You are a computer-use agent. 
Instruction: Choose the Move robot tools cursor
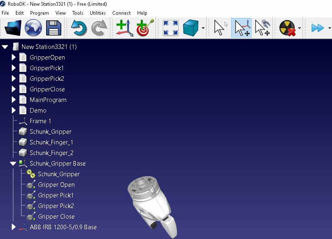(263, 28)
